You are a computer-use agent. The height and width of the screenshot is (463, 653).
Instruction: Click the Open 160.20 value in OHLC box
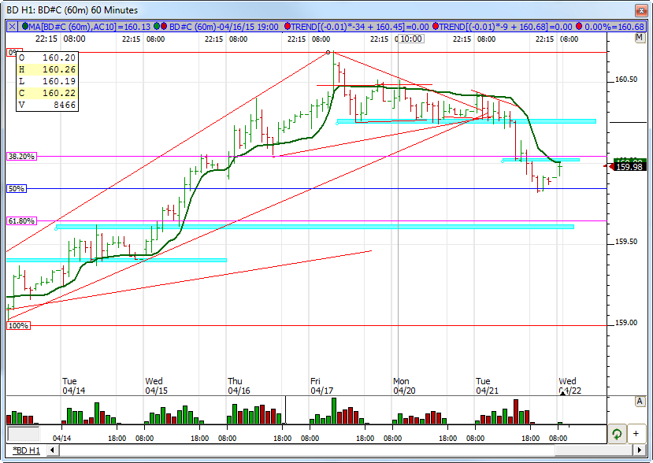(59, 58)
